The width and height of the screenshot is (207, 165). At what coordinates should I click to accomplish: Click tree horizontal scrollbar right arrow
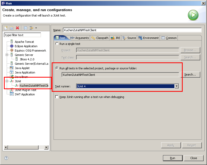[46, 147]
